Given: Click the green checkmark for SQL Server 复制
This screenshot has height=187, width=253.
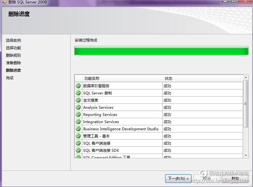Looking at the screenshot, I should pos(78,93).
